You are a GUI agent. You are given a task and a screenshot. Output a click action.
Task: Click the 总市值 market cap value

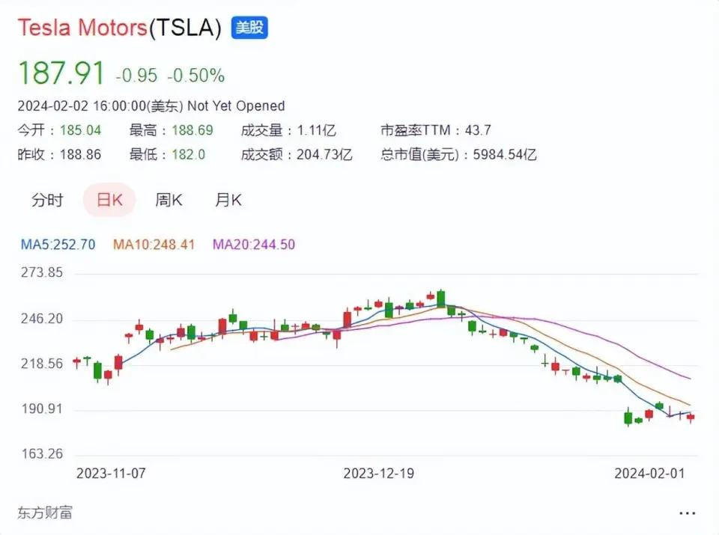[x=504, y=155]
